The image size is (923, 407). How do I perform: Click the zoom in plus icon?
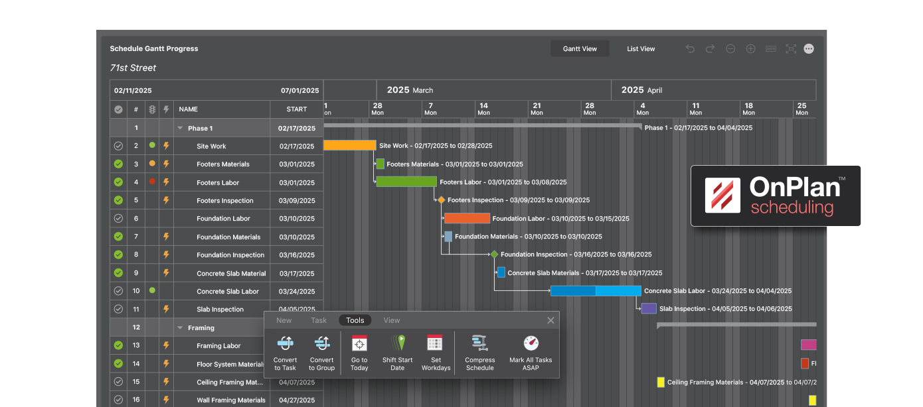751,49
